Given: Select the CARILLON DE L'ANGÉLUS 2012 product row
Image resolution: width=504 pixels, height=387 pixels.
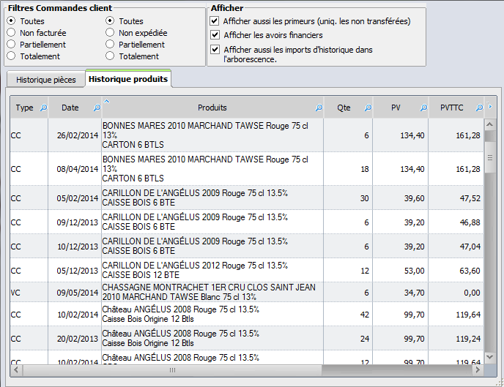Looking at the screenshot, I should (247, 270).
